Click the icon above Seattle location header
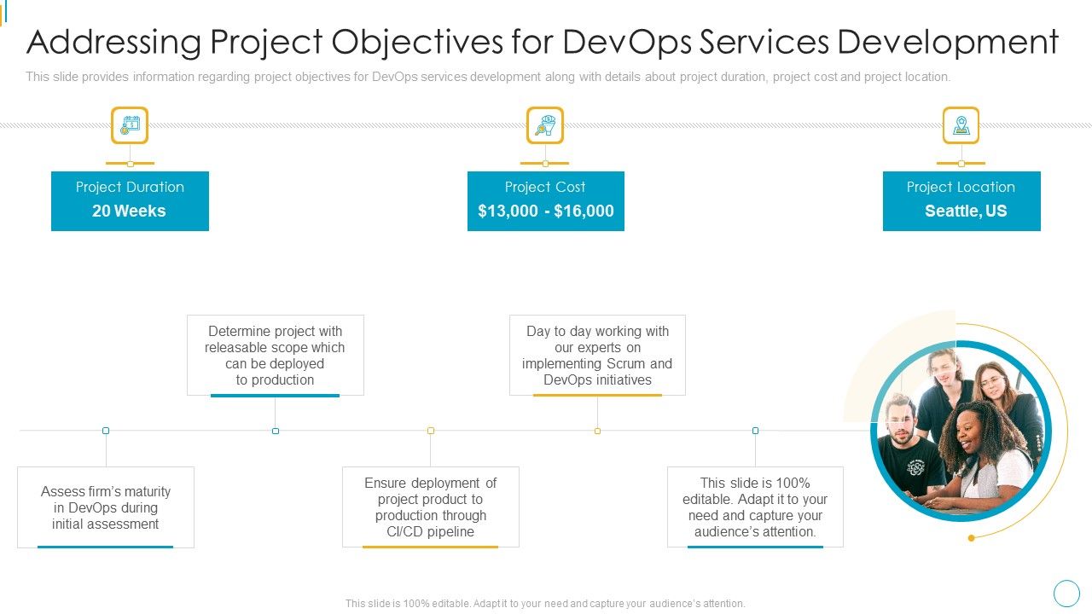The height and width of the screenshot is (614, 1092). (961, 125)
